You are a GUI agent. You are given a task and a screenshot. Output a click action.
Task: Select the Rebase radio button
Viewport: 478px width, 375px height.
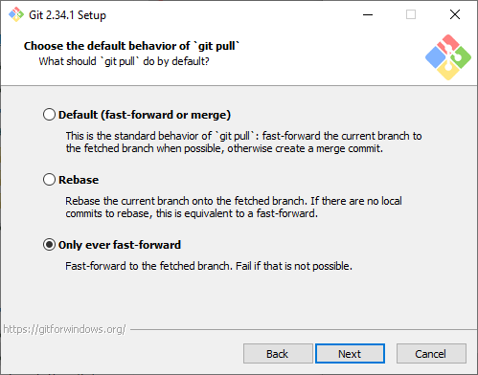pos(49,180)
